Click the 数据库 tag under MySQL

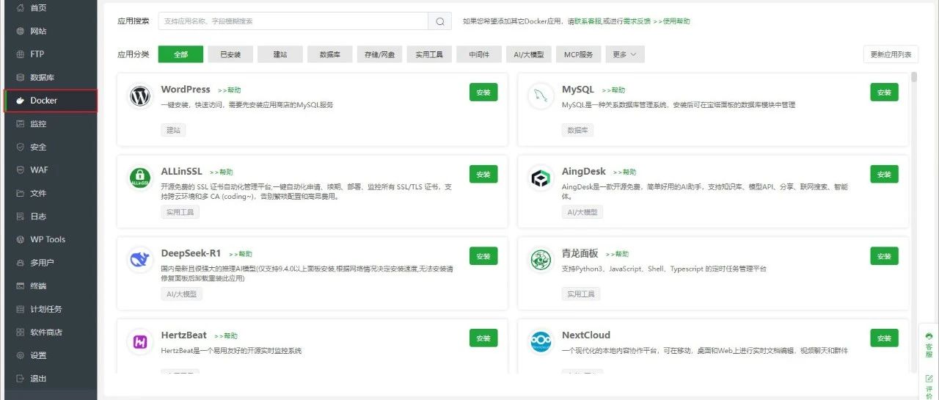tap(578, 130)
